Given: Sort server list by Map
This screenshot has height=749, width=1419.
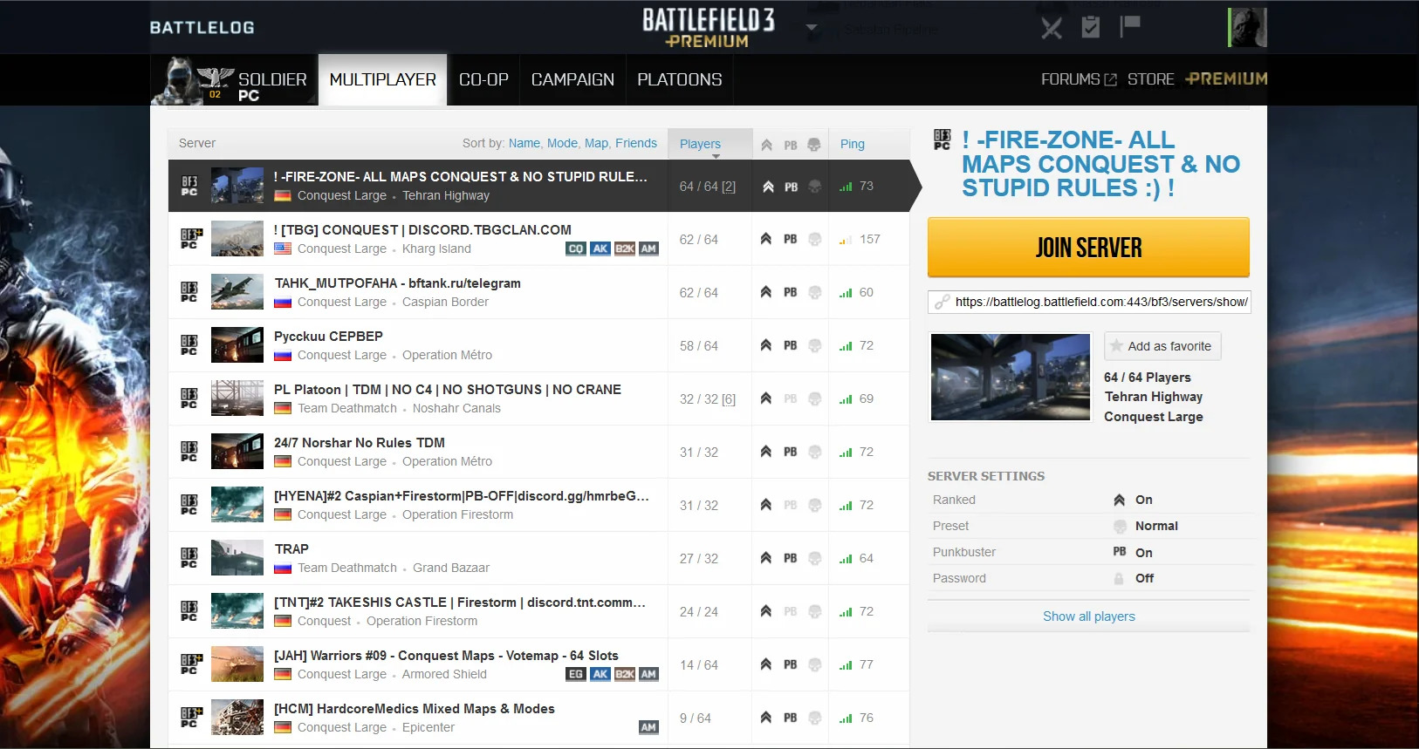Looking at the screenshot, I should 597,143.
